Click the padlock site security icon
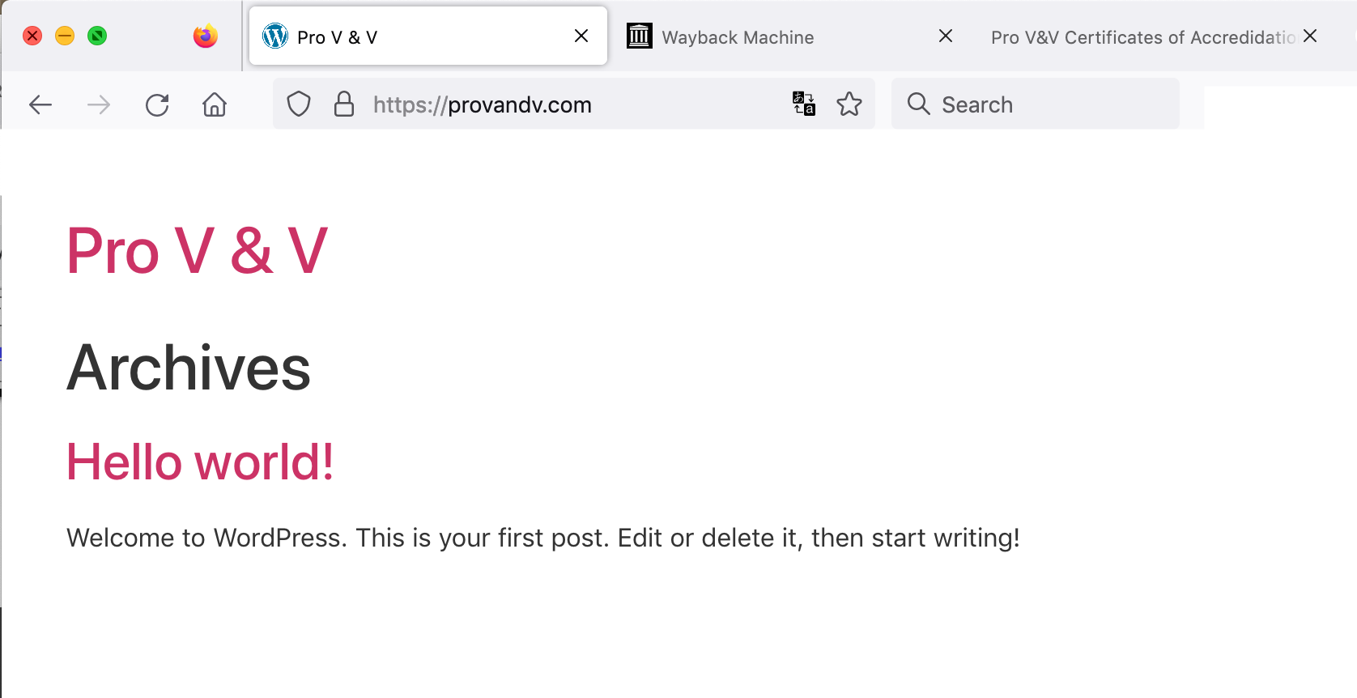 343,104
